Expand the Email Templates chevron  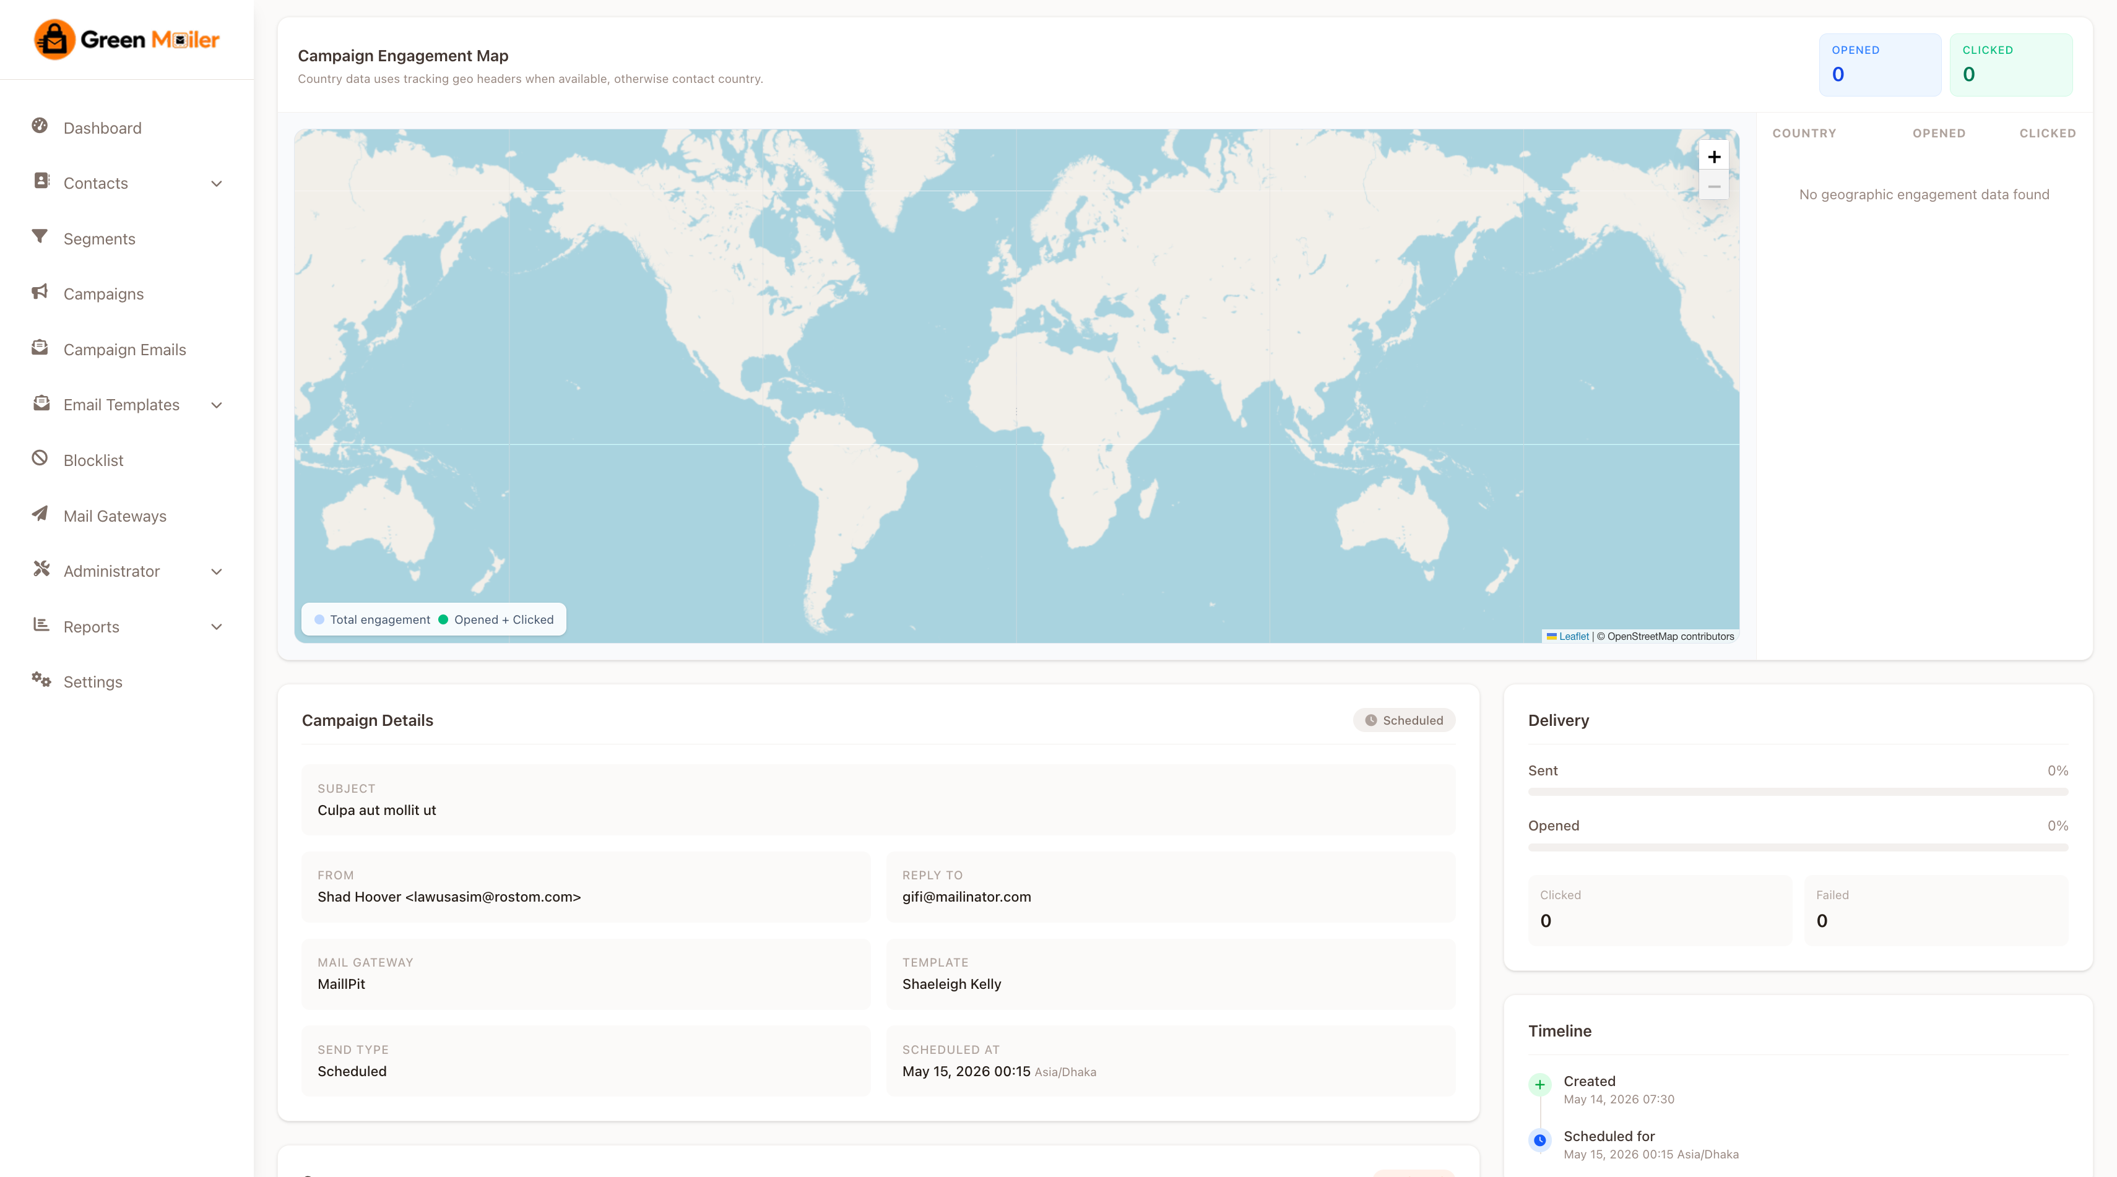click(217, 405)
